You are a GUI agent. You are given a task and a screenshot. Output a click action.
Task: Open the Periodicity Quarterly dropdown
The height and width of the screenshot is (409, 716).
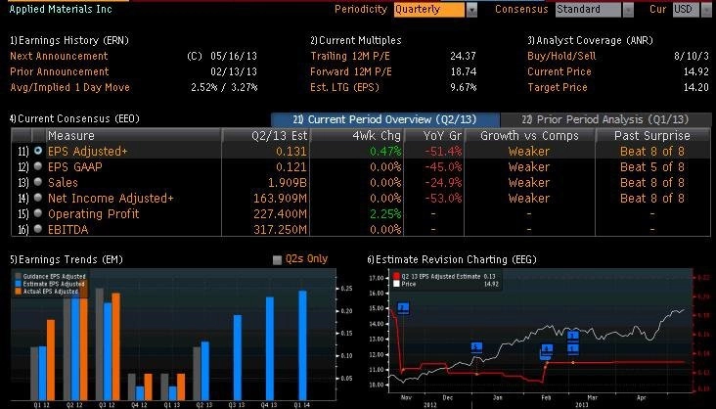click(x=471, y=10)
